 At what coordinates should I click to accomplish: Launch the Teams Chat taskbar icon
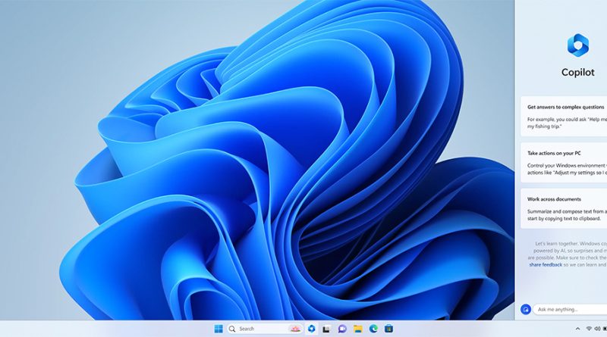tap(342, 329)
